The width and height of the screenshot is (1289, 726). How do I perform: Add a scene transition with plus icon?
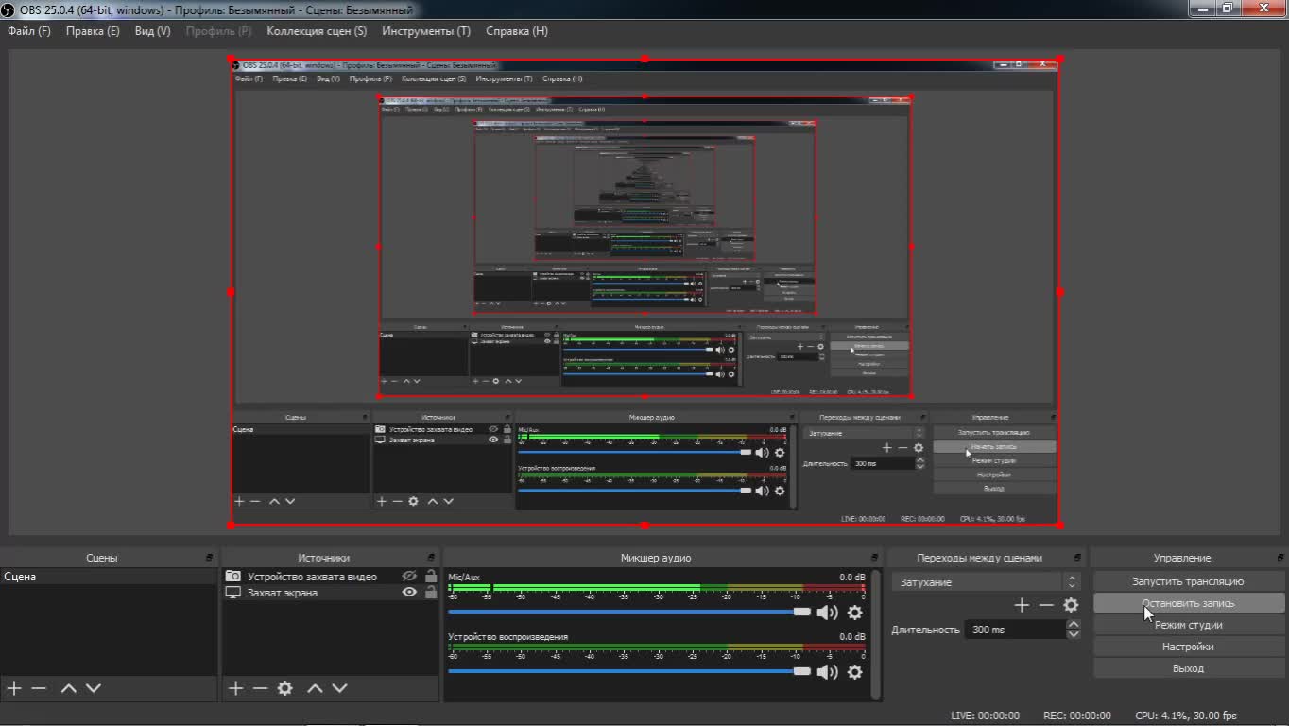[x=1022, y=605]
